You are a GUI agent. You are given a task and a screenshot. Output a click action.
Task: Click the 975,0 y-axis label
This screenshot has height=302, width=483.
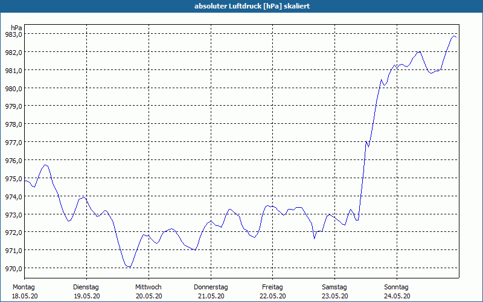[x=13, y=178]
